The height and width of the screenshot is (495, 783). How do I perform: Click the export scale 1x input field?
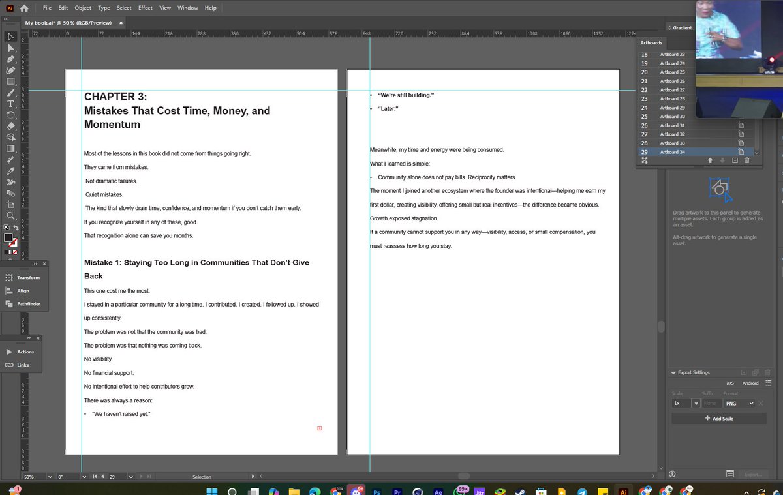pos(681,403)
